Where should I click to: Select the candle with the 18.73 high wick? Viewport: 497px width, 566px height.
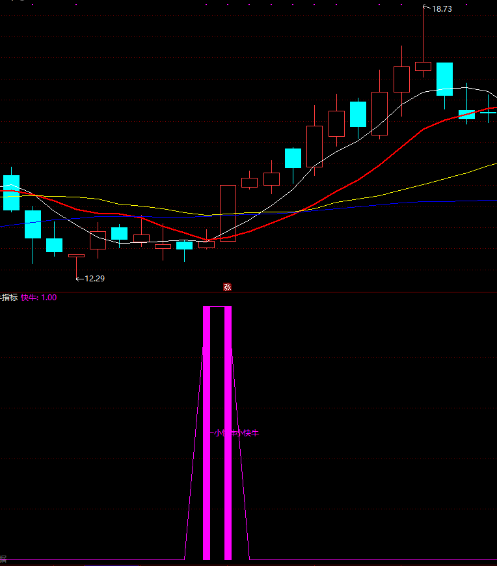[x=423, y=66]
